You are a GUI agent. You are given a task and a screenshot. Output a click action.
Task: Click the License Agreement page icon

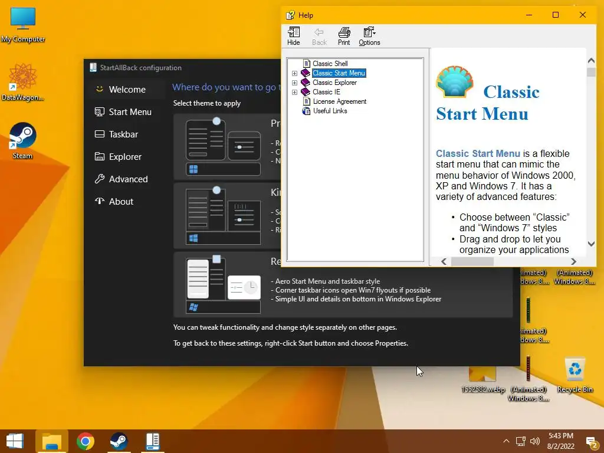pyautogui.click(x=307, y=101)
